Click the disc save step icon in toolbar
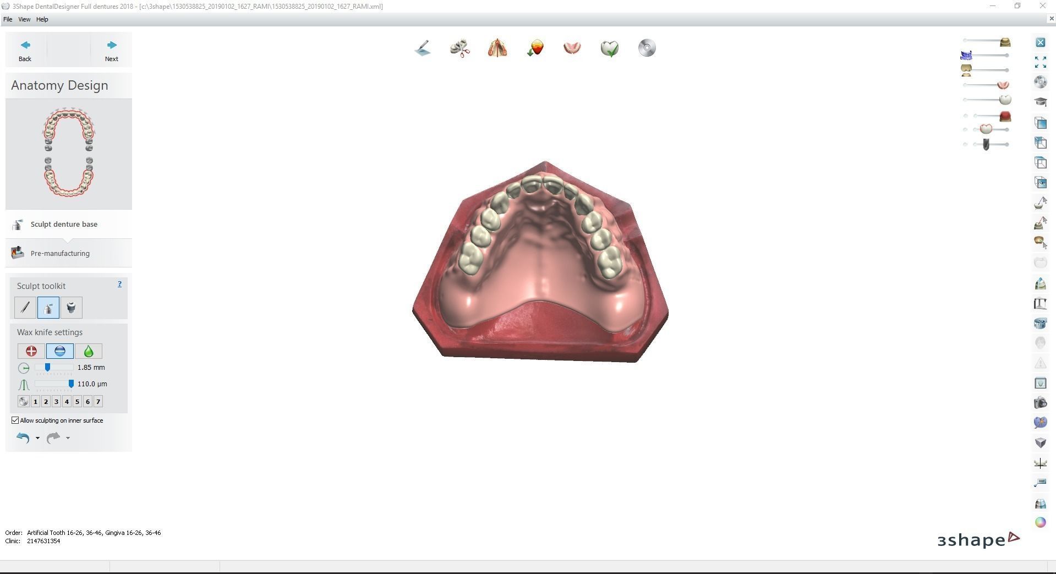 647,48
